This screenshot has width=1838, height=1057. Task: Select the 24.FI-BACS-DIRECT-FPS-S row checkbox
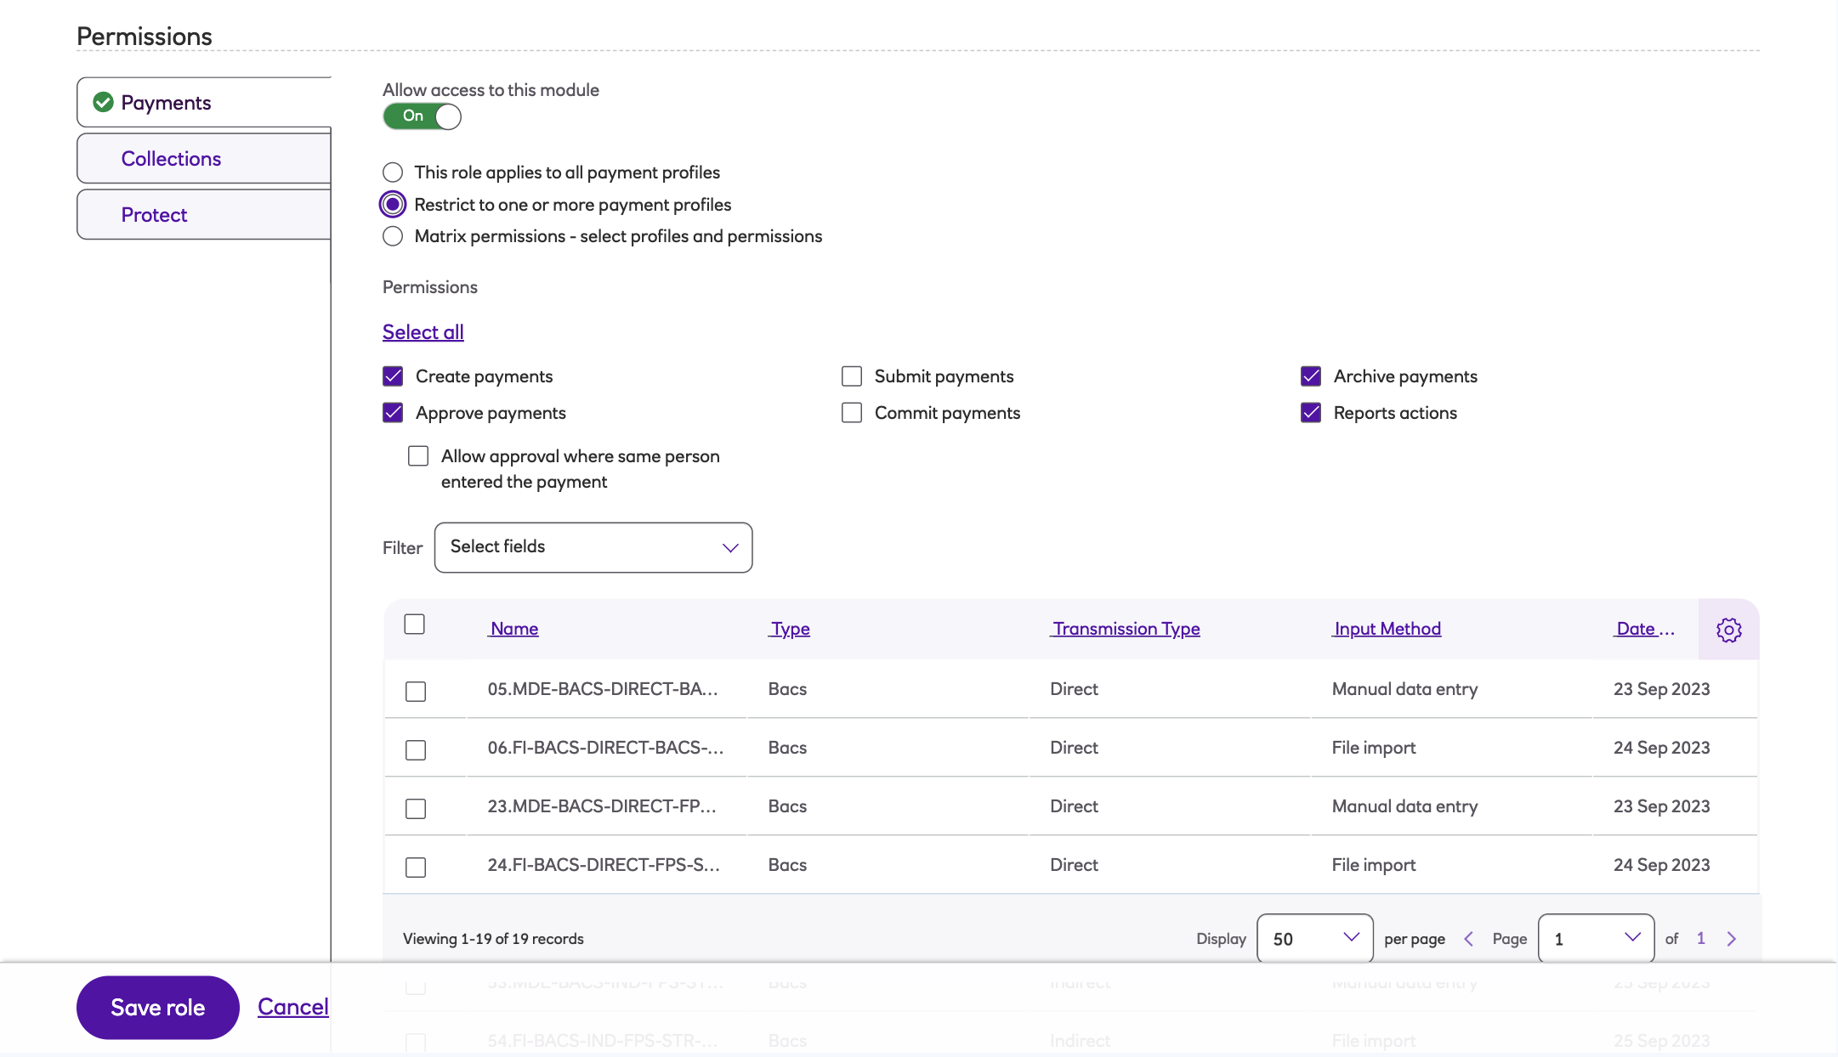tap(416, 868)
